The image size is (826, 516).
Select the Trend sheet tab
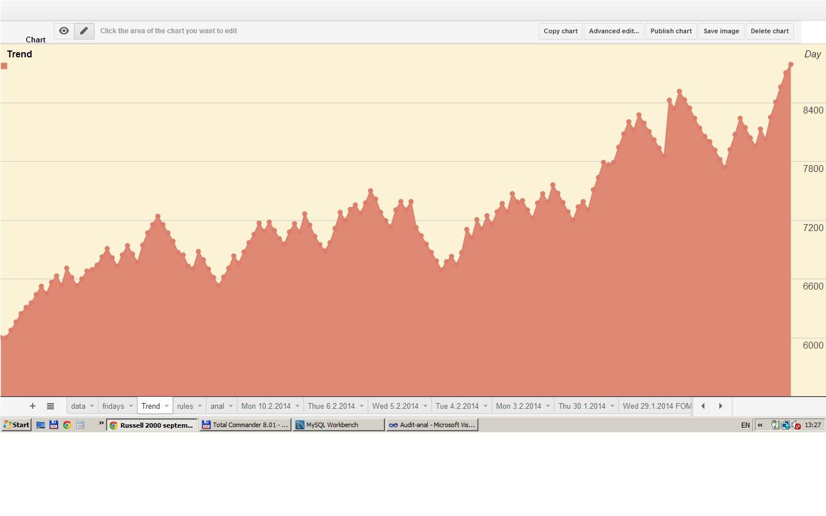[151, 406]
